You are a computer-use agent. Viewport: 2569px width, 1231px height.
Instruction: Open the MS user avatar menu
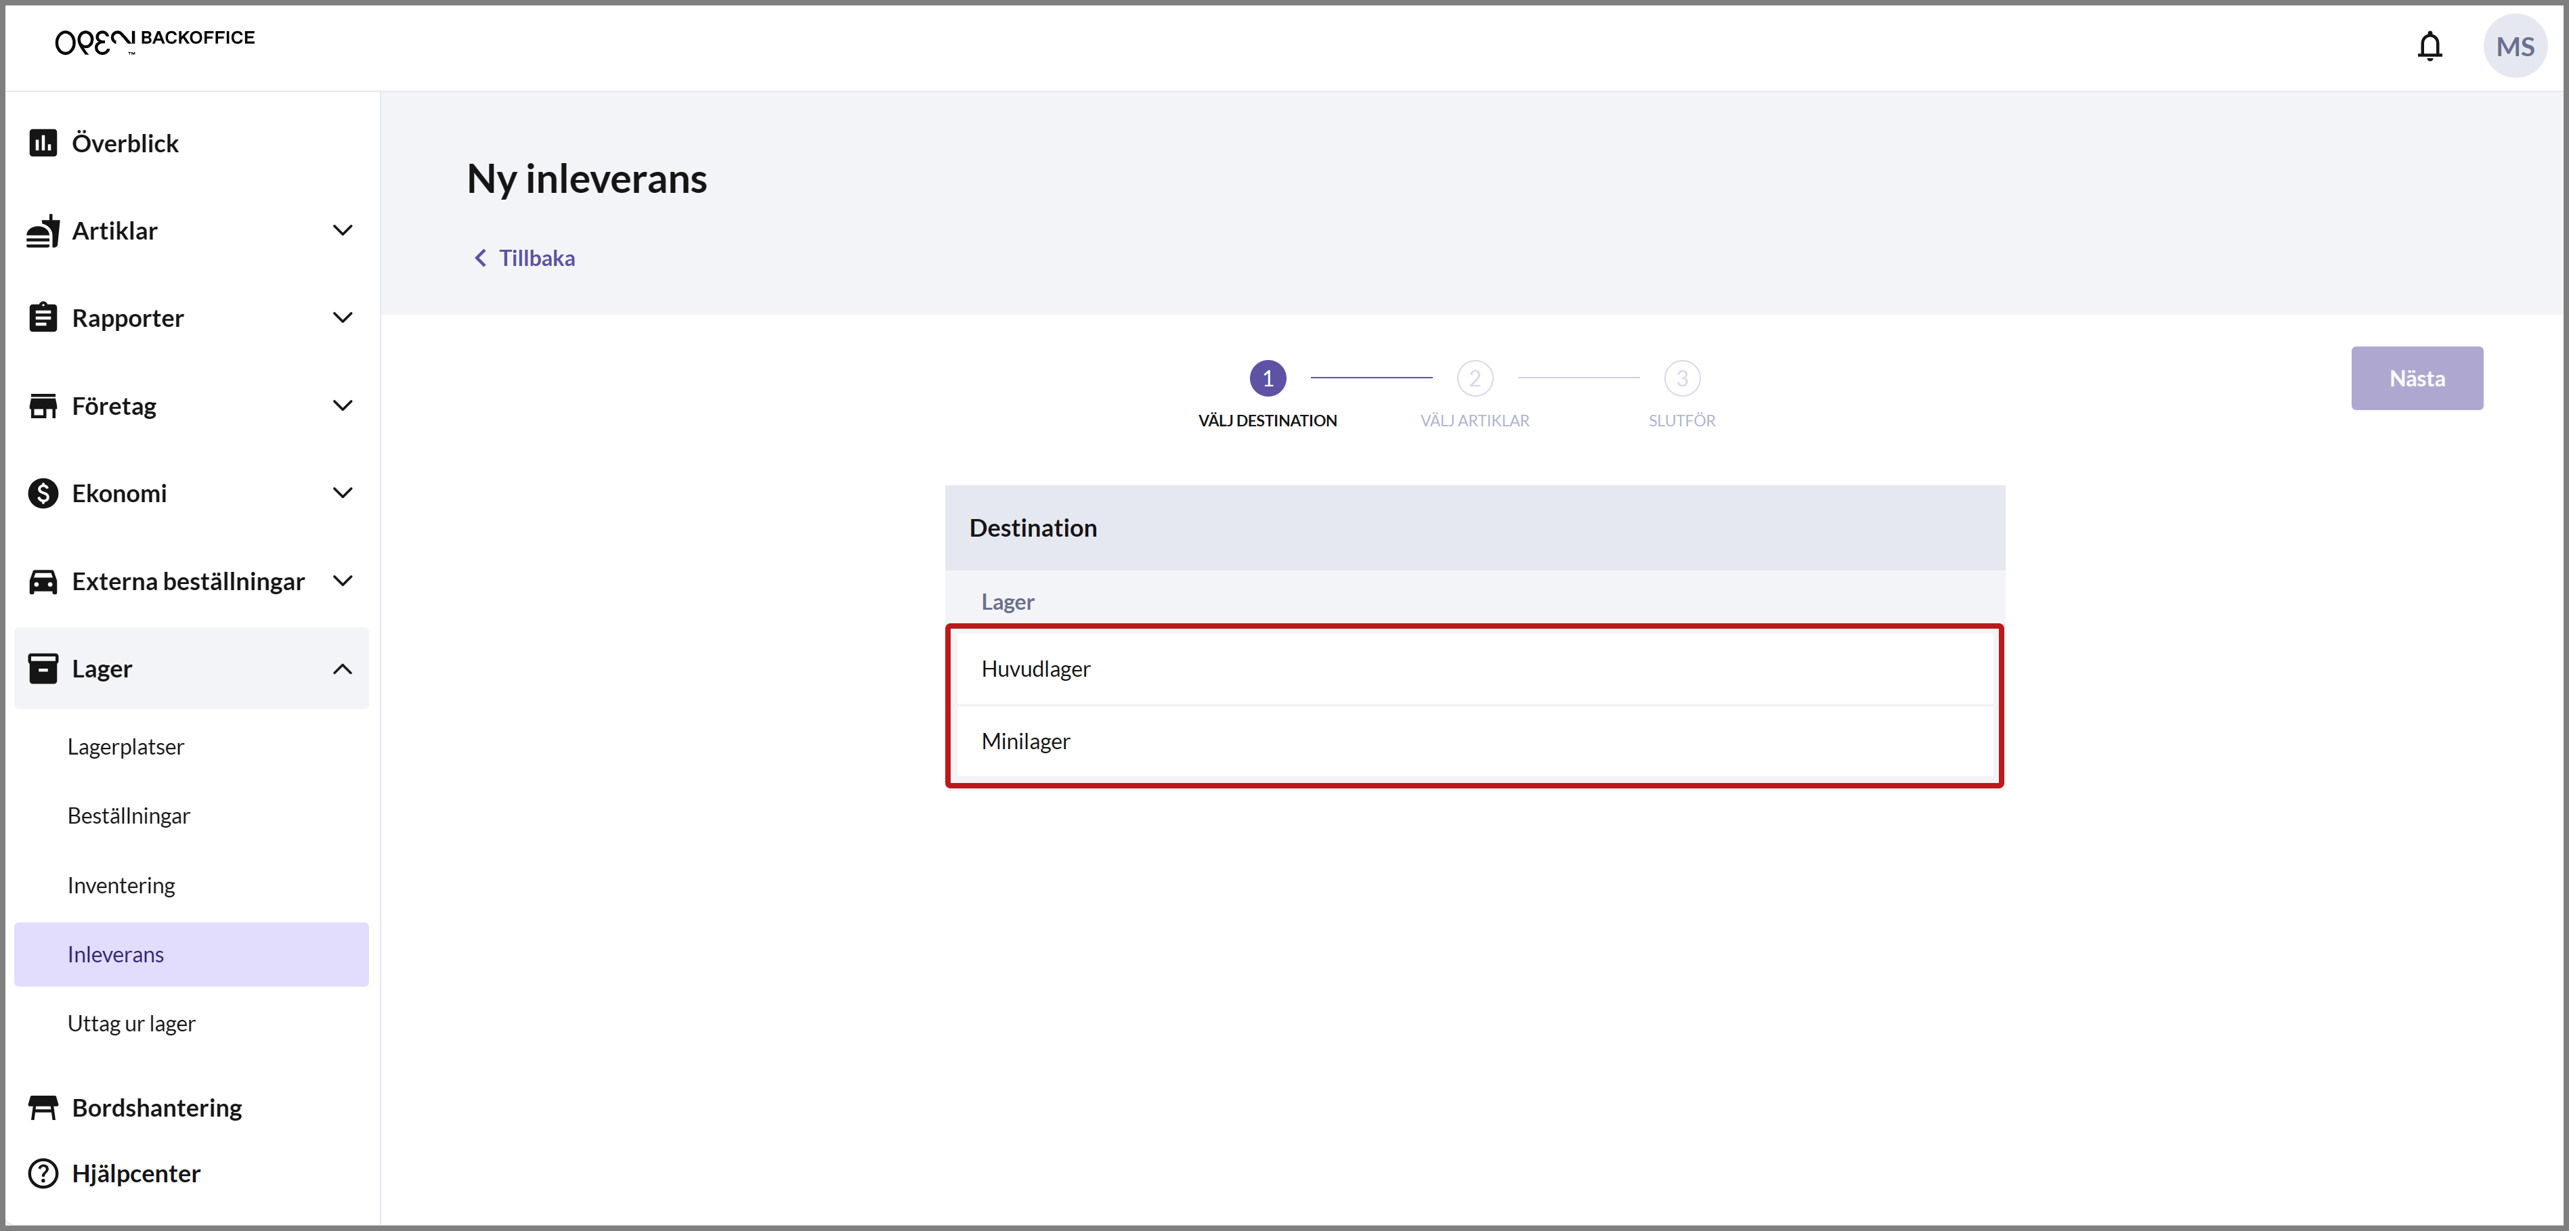(x=2514, y=46)
